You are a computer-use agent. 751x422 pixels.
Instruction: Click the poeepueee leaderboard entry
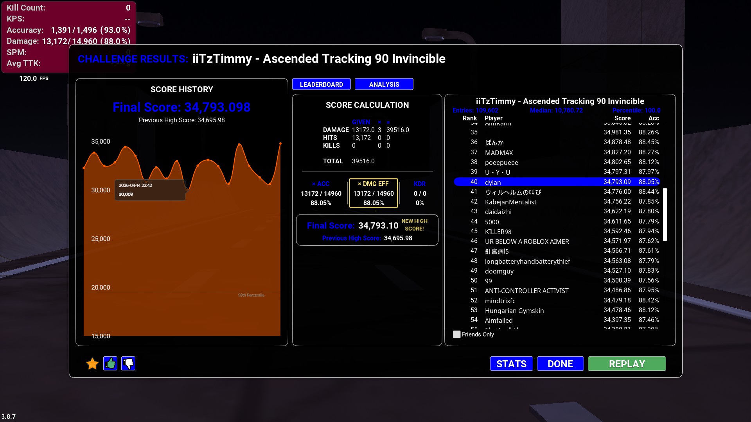(501, 163)
